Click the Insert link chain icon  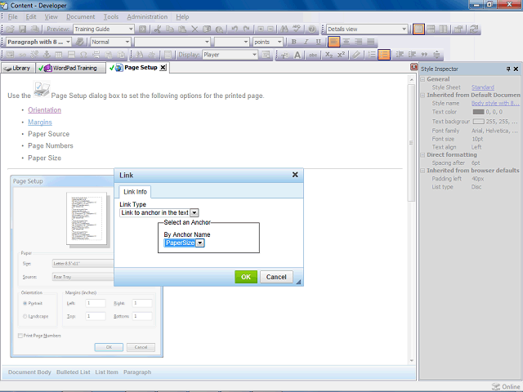click(22, 55)
